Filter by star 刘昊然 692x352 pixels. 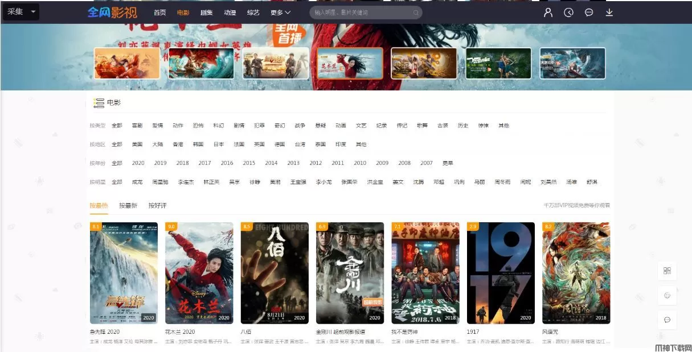pyautogui.click(x=548, y=182)
